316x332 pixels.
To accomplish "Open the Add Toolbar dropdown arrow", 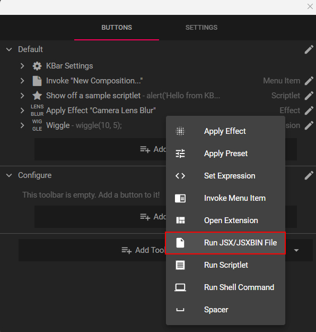I will pyautogui.click(x=296, y=250).
